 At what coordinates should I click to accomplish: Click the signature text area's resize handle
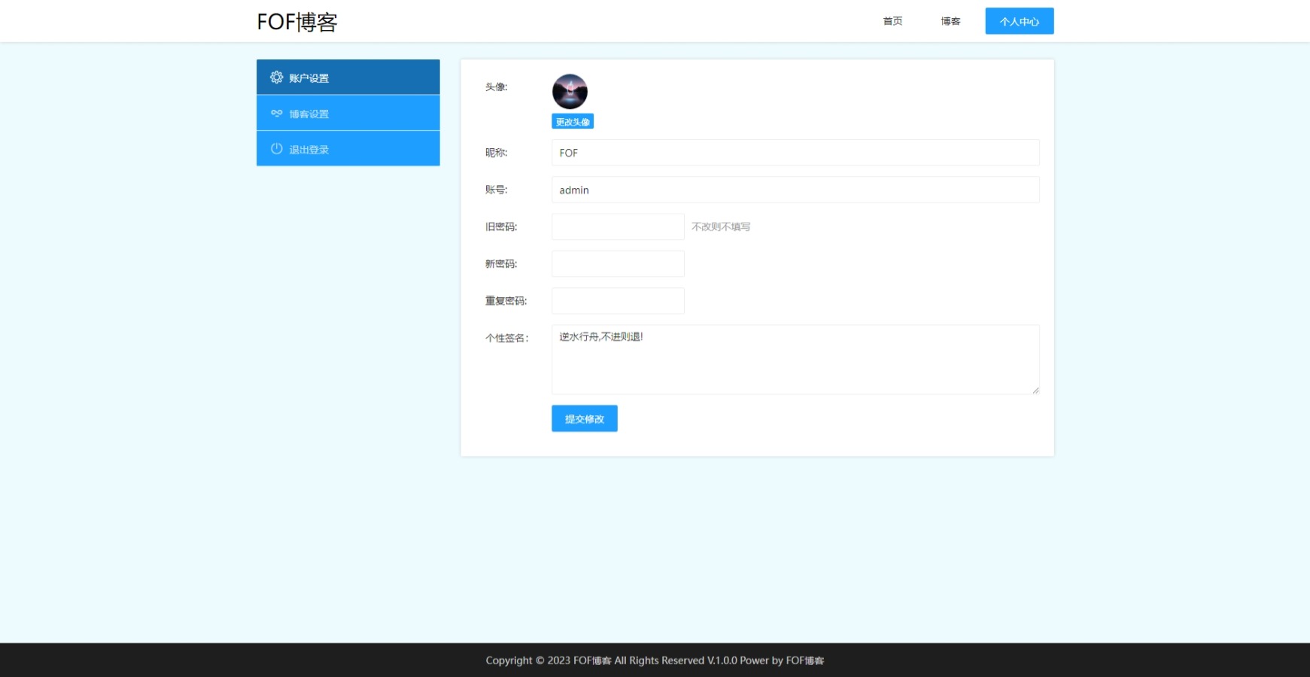(x=1035, y=390)
